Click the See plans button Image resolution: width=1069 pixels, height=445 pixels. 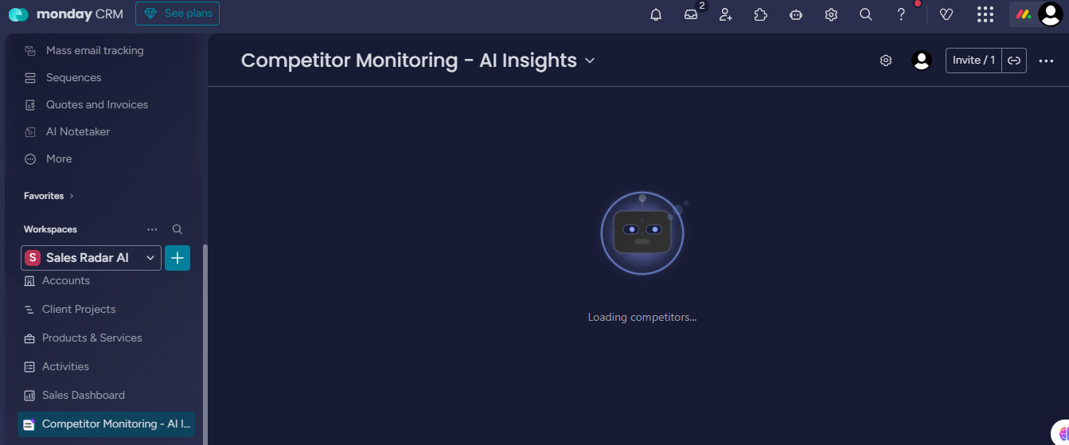(x=178, y=14)
